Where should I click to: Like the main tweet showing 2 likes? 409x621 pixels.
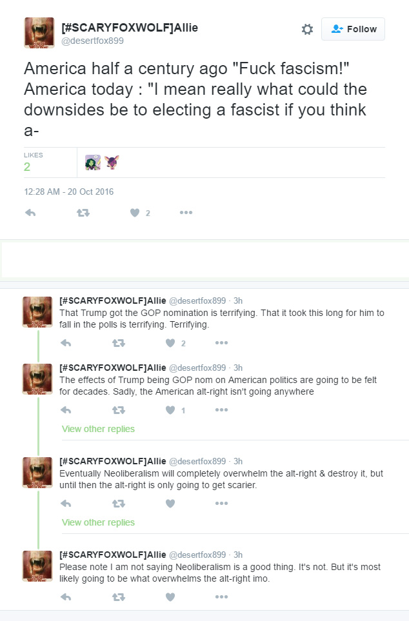[x=135, y=213]
